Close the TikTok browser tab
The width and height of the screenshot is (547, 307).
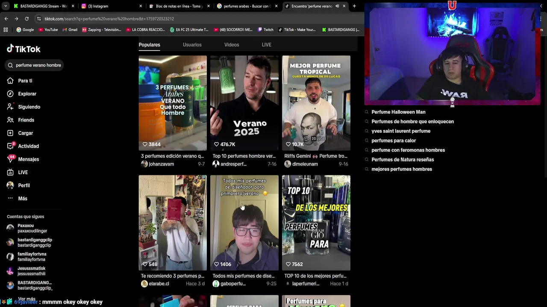344,6
